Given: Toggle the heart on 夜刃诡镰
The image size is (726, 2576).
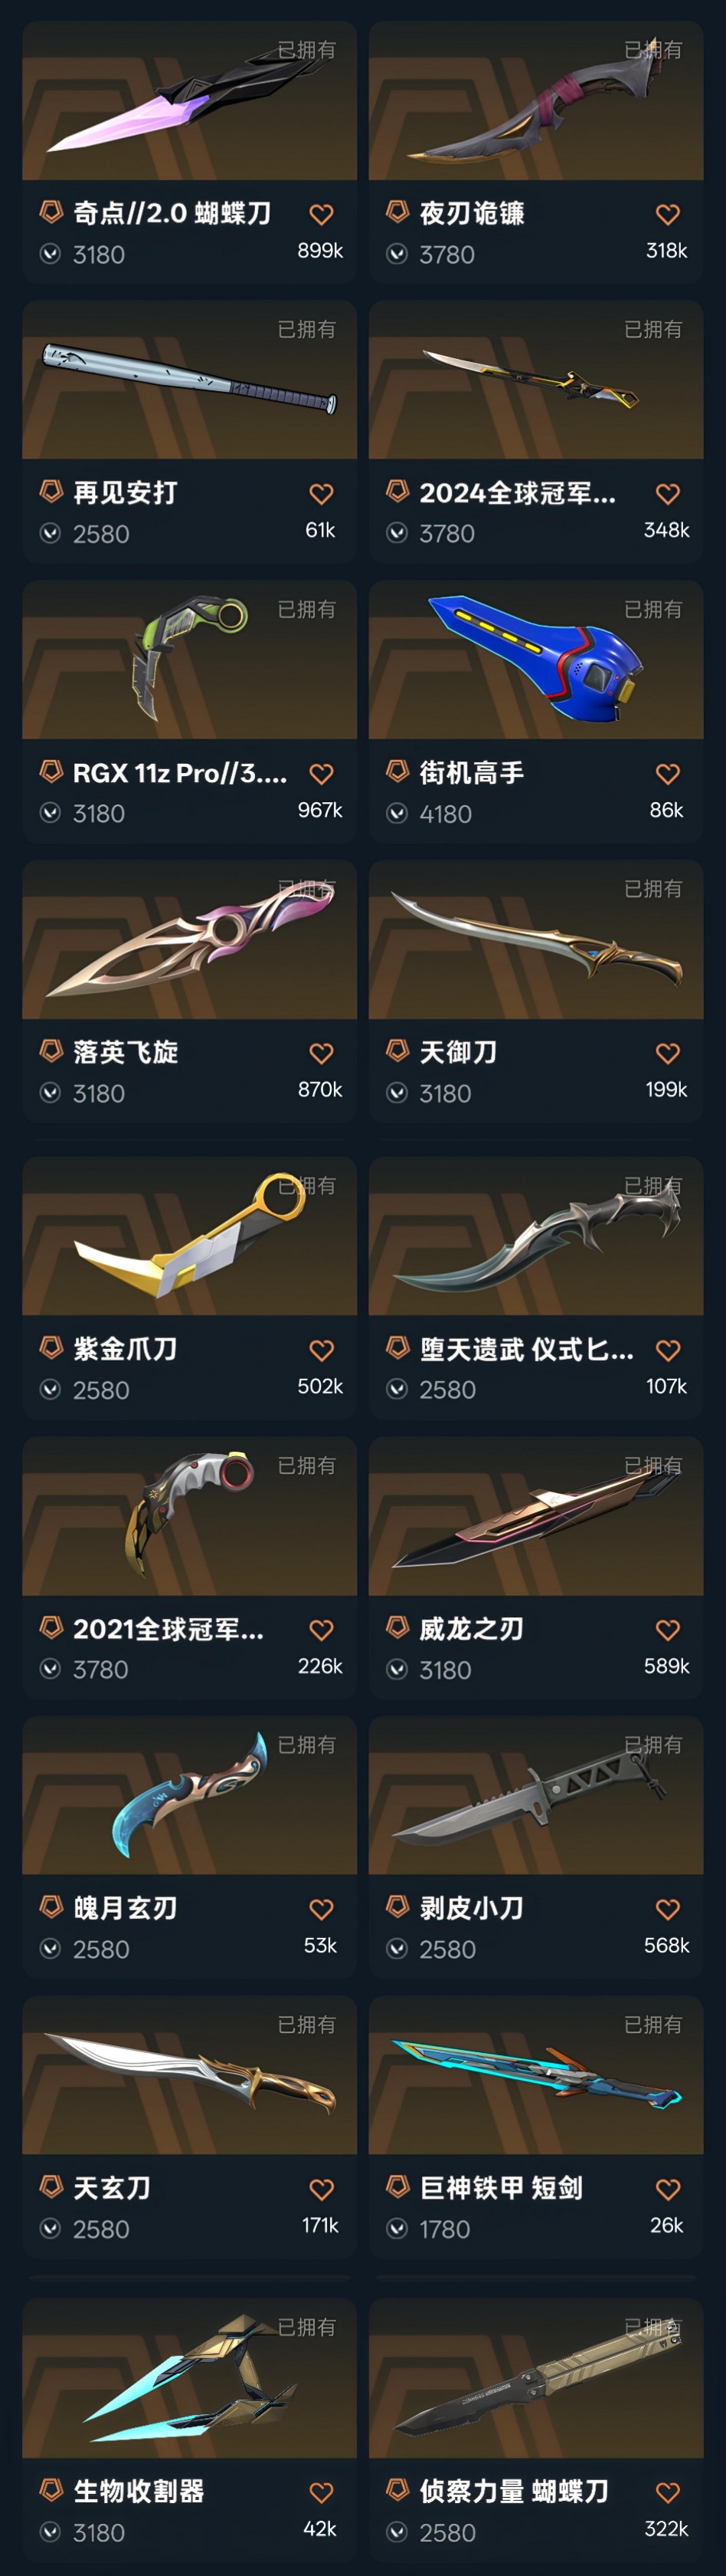Looking at the screenshot, I should point(667,214).
